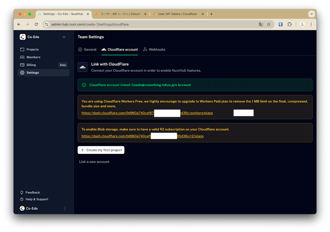Open the Bitwarden extension icon
Viewport: 330px width, 232px height.
281,24
